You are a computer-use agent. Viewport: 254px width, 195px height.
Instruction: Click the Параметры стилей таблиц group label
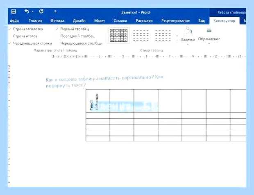tap(55, 50)
